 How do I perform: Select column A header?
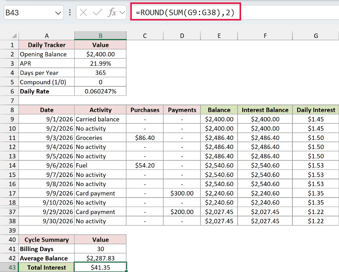(47, 36)
